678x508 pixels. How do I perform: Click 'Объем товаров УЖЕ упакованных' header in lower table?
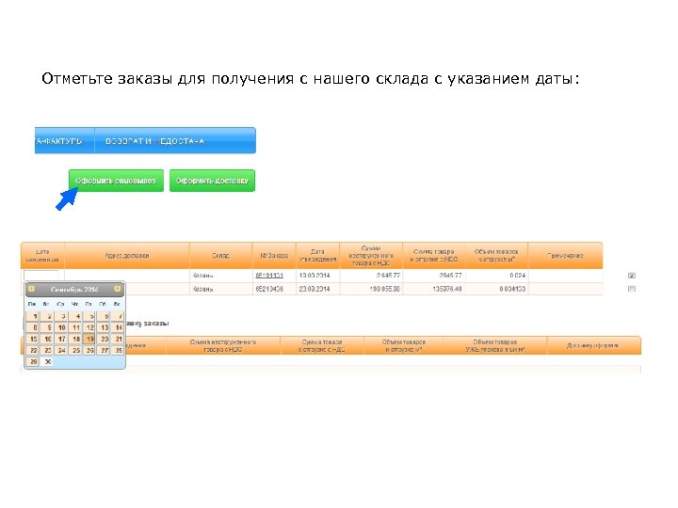[495, 345]
